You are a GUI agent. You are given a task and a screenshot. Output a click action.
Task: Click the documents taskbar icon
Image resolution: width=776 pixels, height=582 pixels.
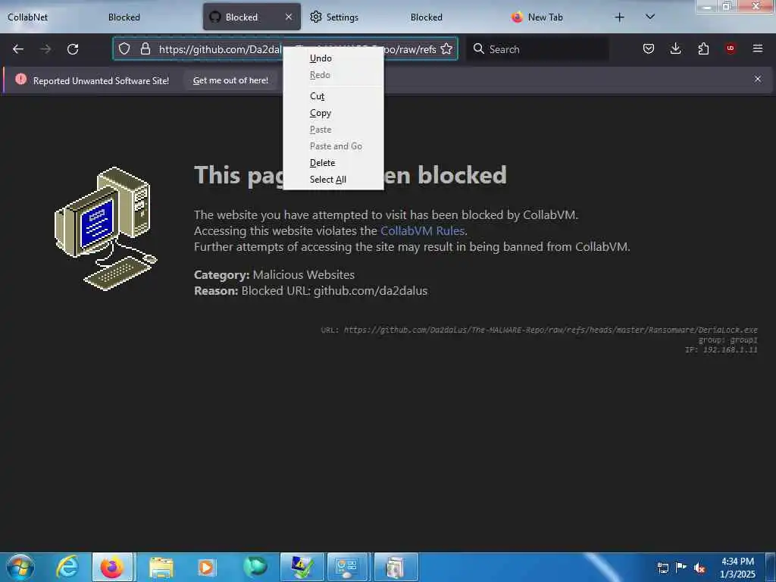click(x=396, y=567)
